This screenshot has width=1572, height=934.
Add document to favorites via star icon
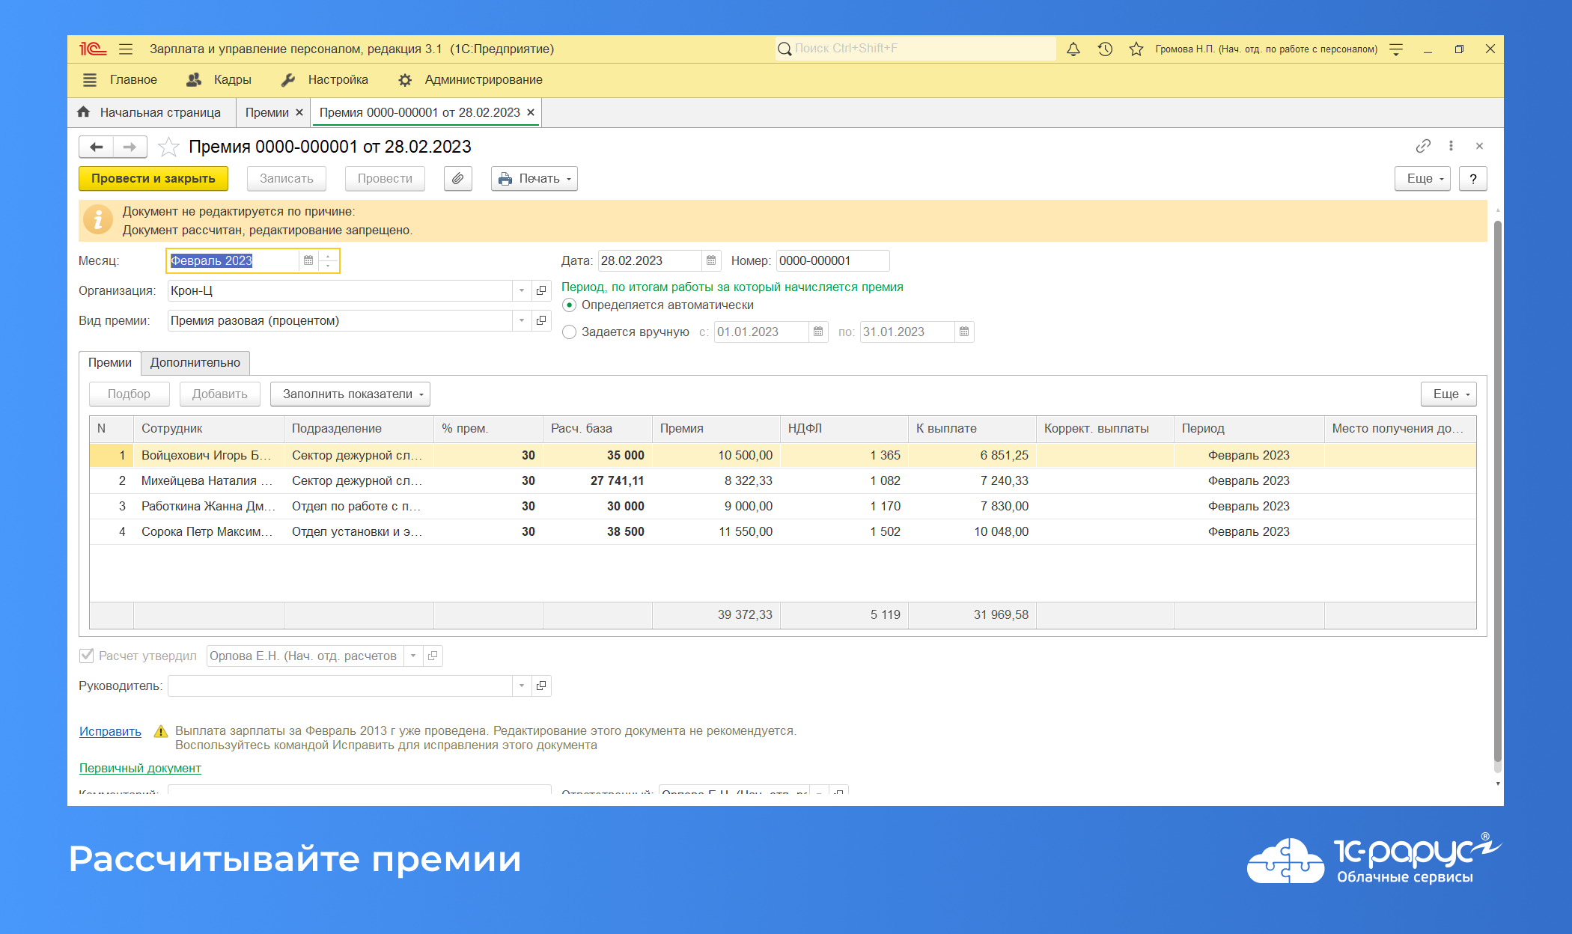coord(170,147)
